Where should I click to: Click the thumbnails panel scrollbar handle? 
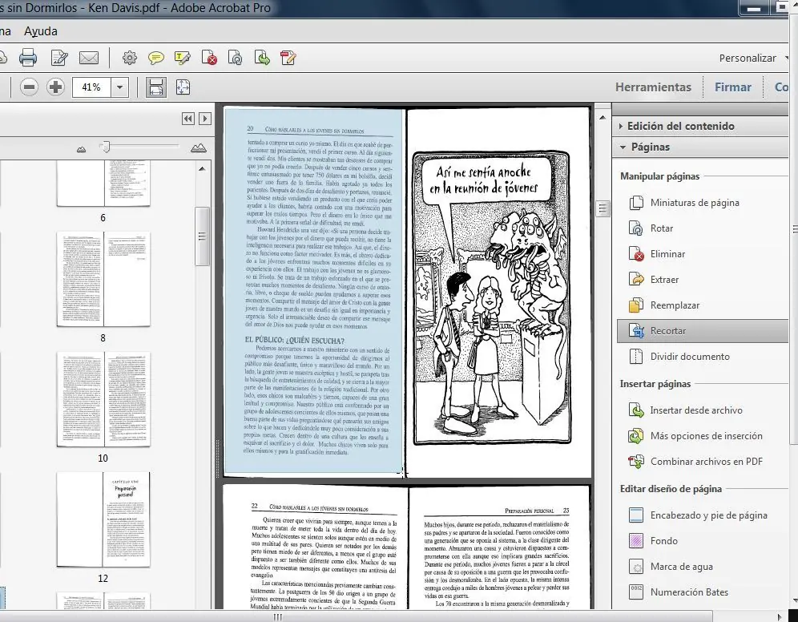point(202,236)
